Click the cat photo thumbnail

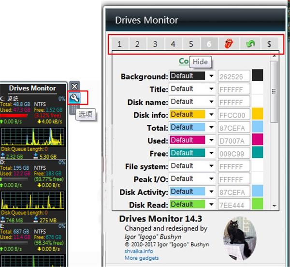click(x=240, y=238)
